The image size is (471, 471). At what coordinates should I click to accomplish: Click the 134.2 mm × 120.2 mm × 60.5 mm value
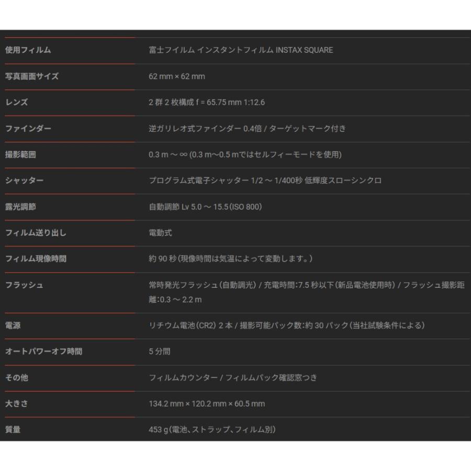207,403
